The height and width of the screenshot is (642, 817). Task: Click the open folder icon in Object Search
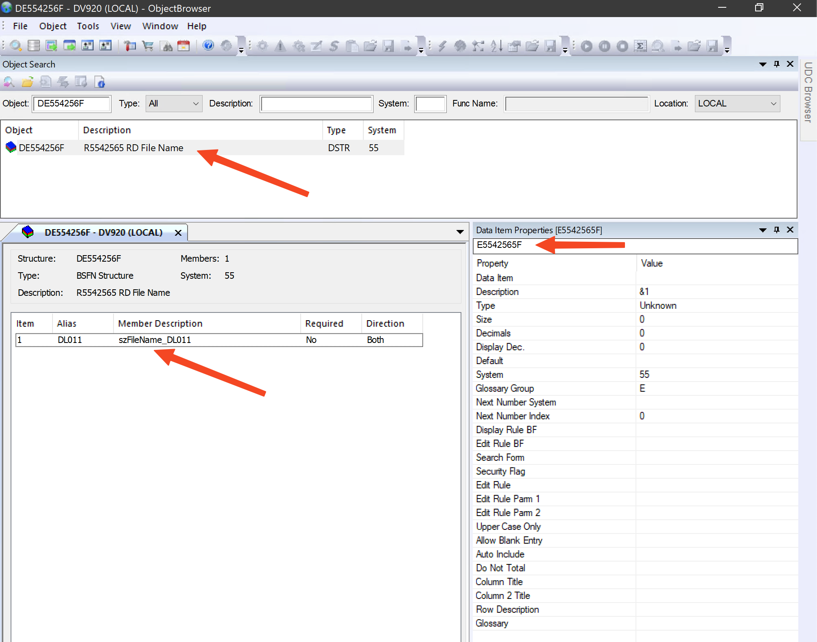(27, 82)
